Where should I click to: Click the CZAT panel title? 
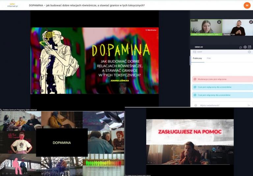coord(200,52)
